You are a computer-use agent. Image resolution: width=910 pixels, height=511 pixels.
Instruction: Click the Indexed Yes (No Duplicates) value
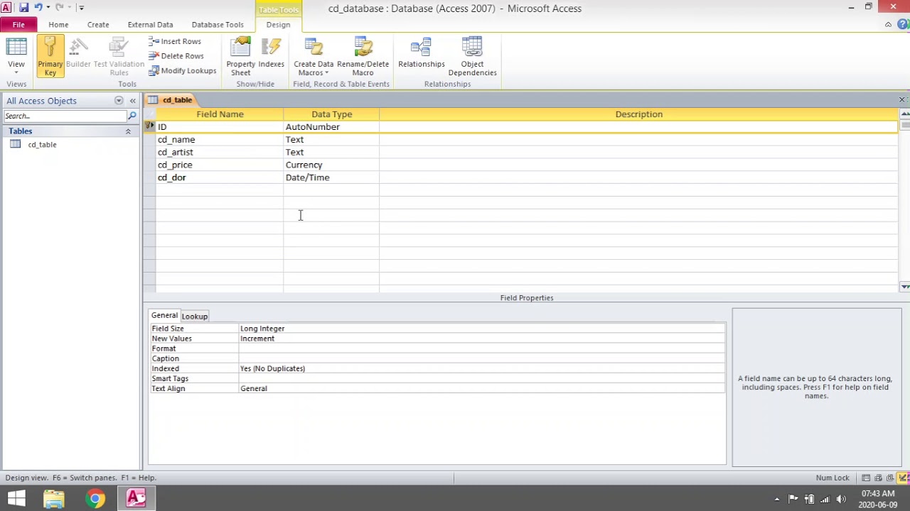481,368
